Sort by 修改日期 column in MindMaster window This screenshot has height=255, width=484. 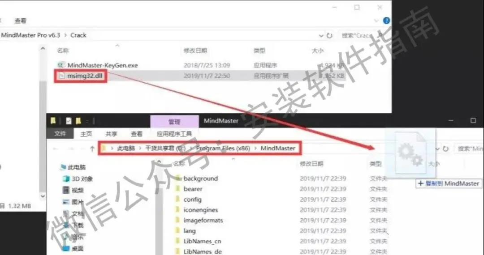point(311,164)
